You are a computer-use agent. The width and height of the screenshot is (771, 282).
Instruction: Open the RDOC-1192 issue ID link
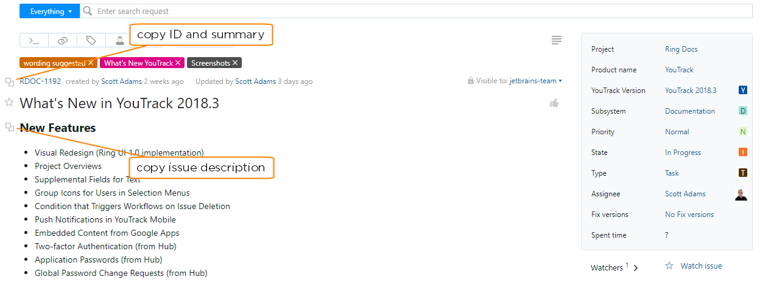click(40, 81)
